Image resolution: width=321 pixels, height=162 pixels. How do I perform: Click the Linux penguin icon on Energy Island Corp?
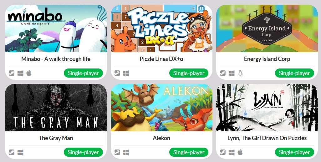pos(240,73)
